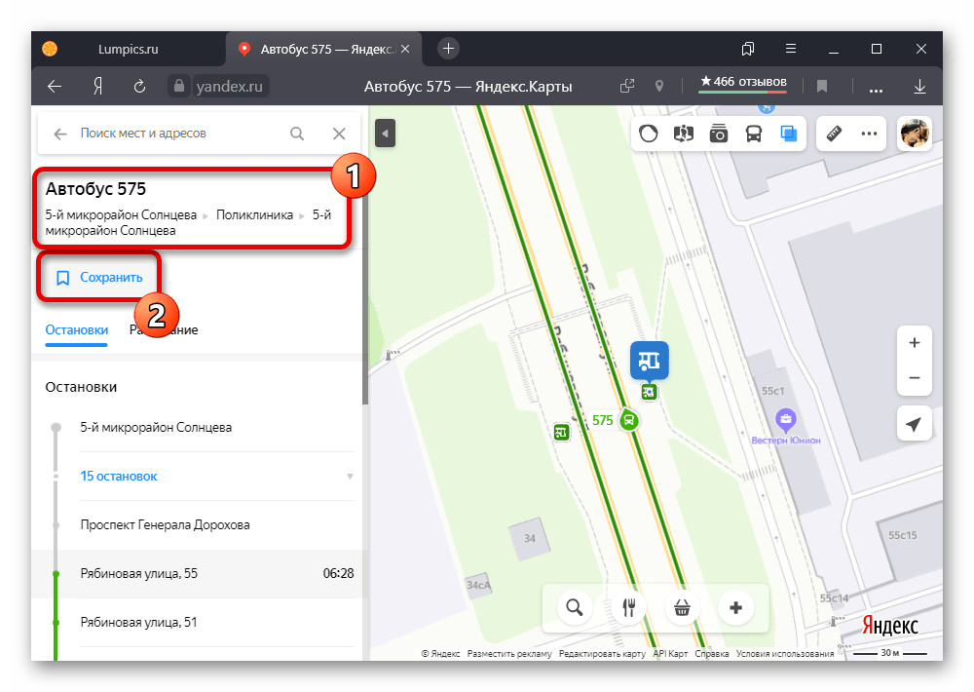The width and height of the screenshot is (974, 692).
Task: Clear search with the X icon
Action: click(x=339, y=134)
